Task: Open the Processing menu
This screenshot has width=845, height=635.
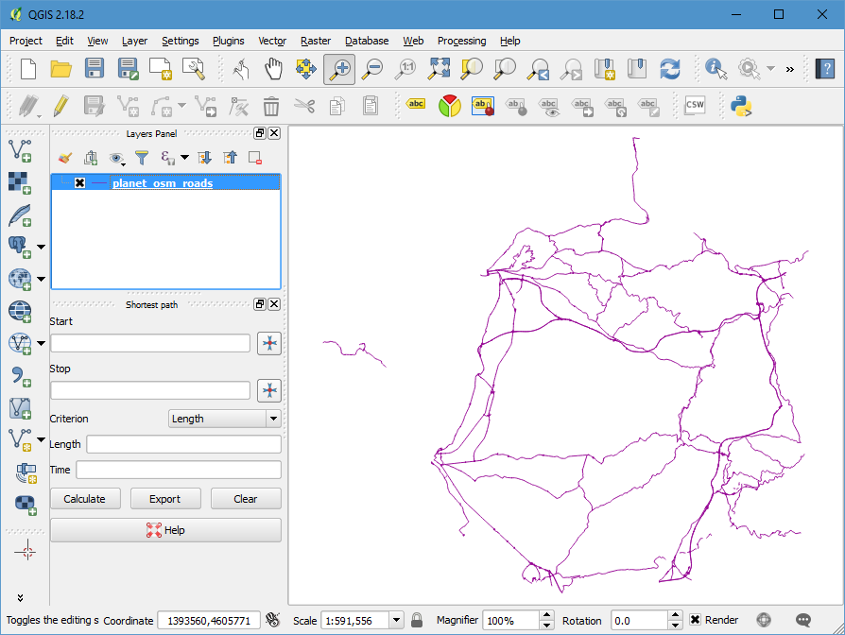Action: [461, 41]
